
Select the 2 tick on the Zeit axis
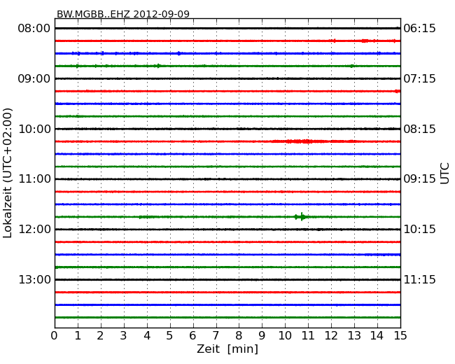coord(100,335)
